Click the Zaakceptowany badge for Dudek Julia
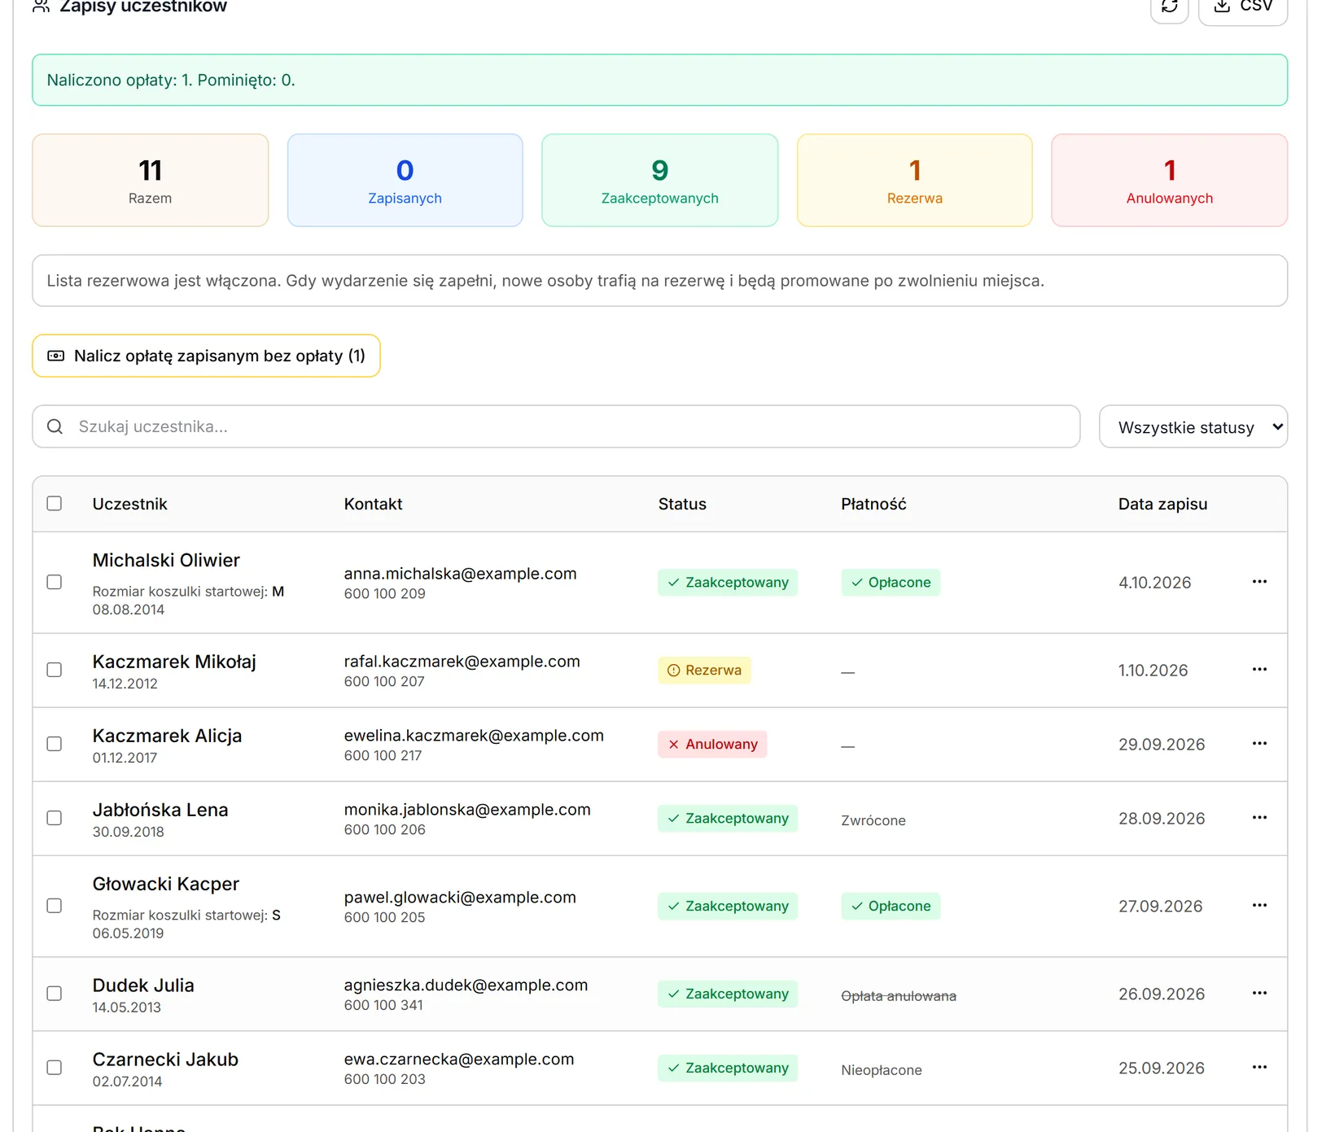1335x1132 pixels. coord(728,994)
